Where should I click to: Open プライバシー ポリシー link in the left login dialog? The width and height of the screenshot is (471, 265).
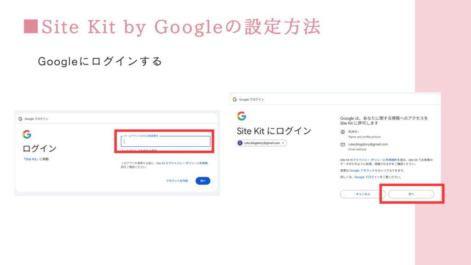tap(182, 163)
